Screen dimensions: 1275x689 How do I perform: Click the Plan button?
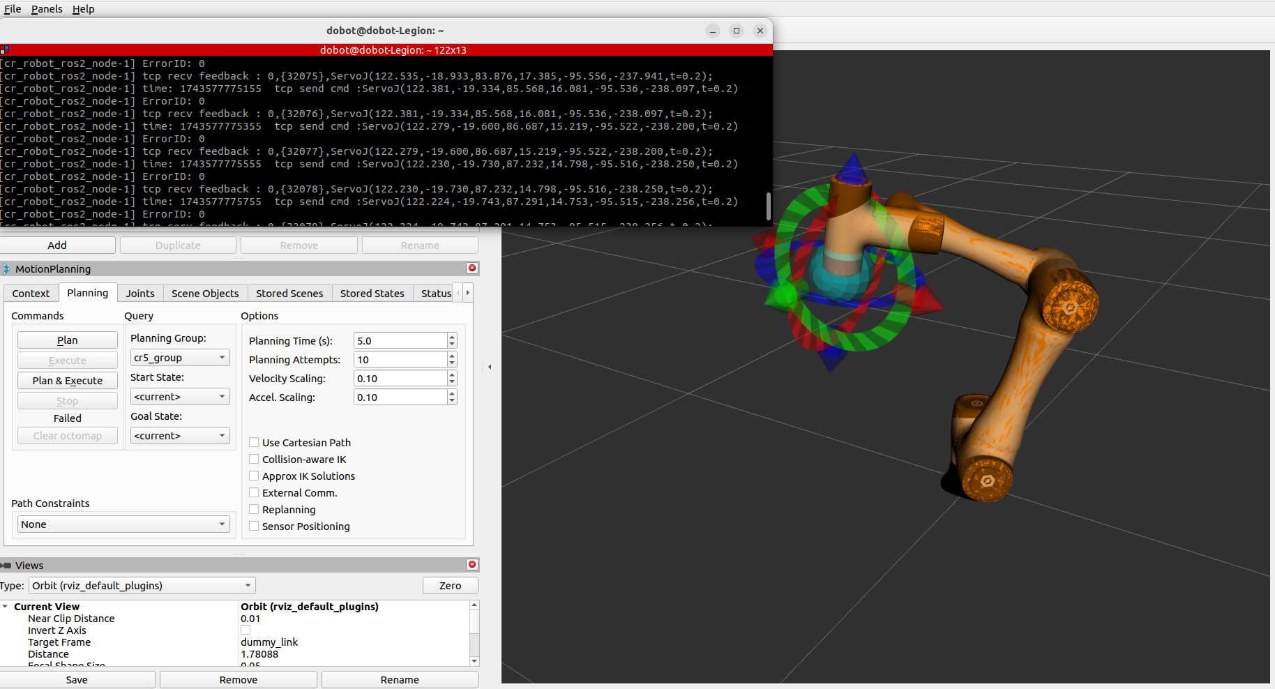coord(68,340)
